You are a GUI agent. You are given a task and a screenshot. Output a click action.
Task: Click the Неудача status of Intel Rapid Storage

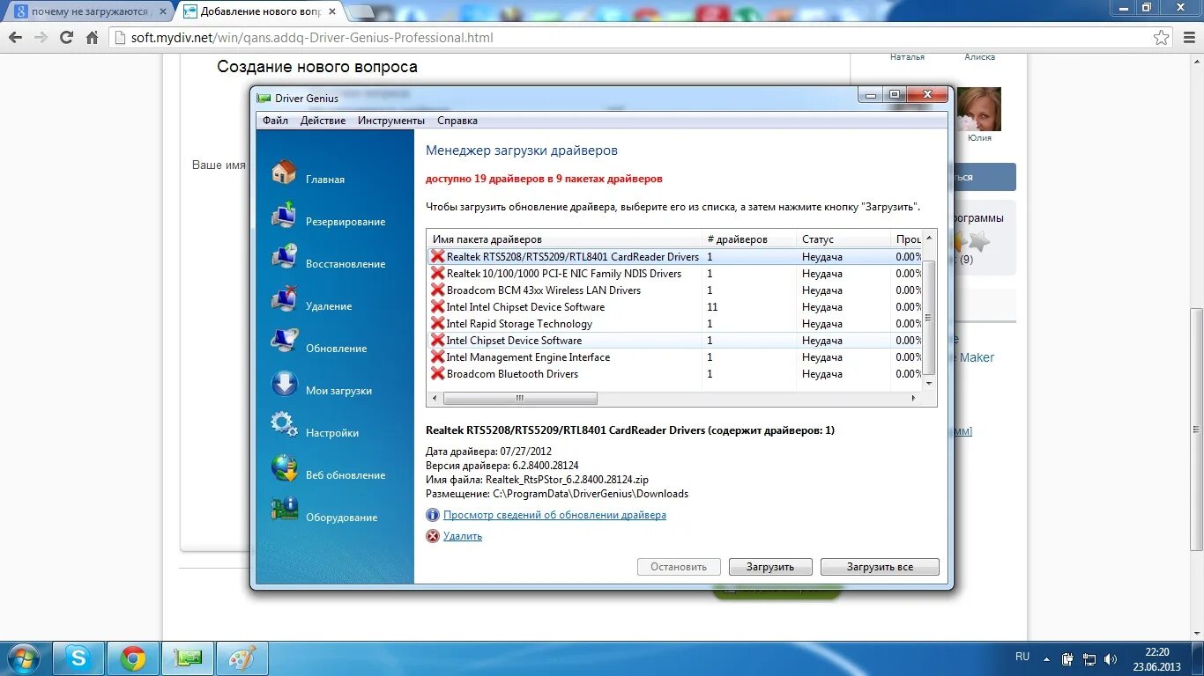[x=821, y=323]
